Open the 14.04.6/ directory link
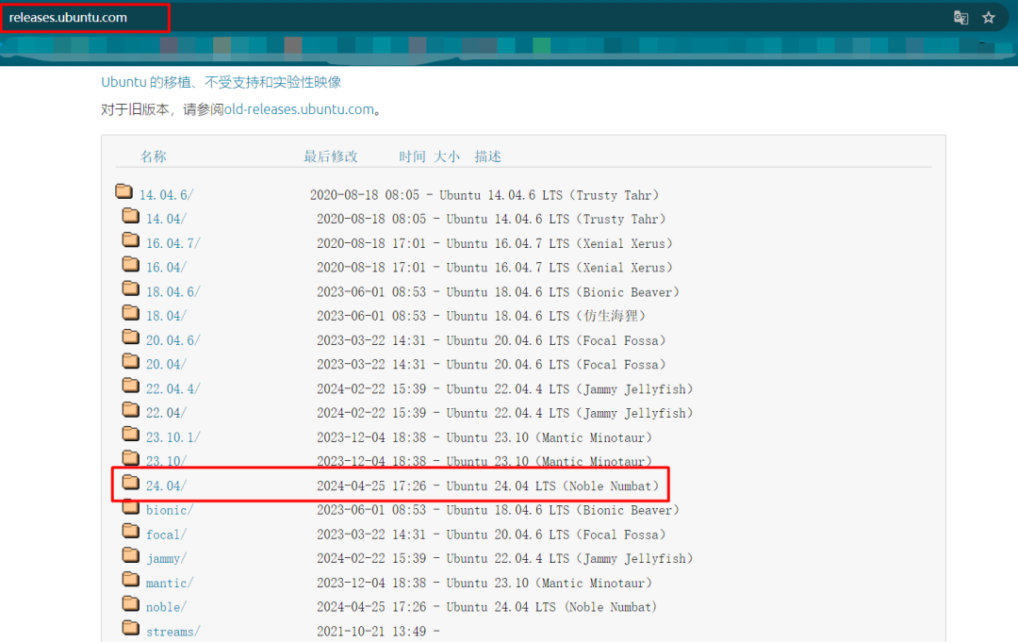1018x642 pixels. tap(166, 195)
